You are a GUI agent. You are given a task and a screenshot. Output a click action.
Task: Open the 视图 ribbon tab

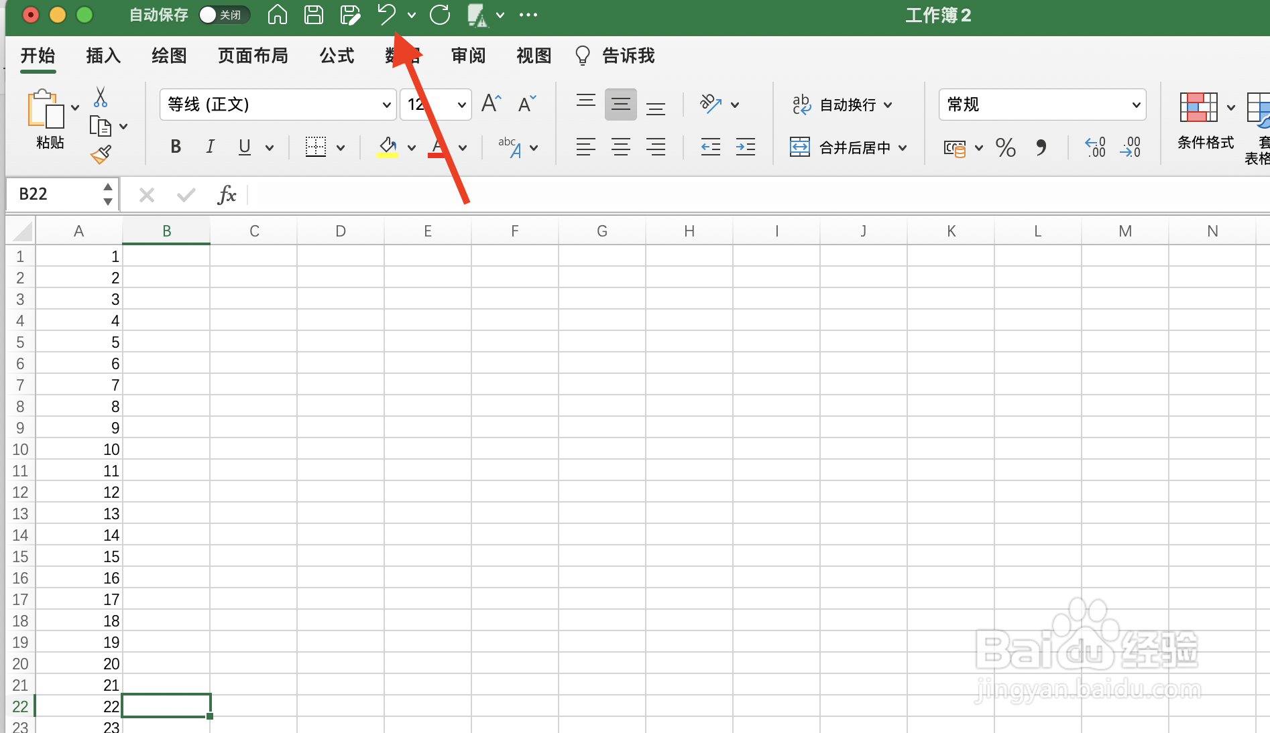click(532, 56)
